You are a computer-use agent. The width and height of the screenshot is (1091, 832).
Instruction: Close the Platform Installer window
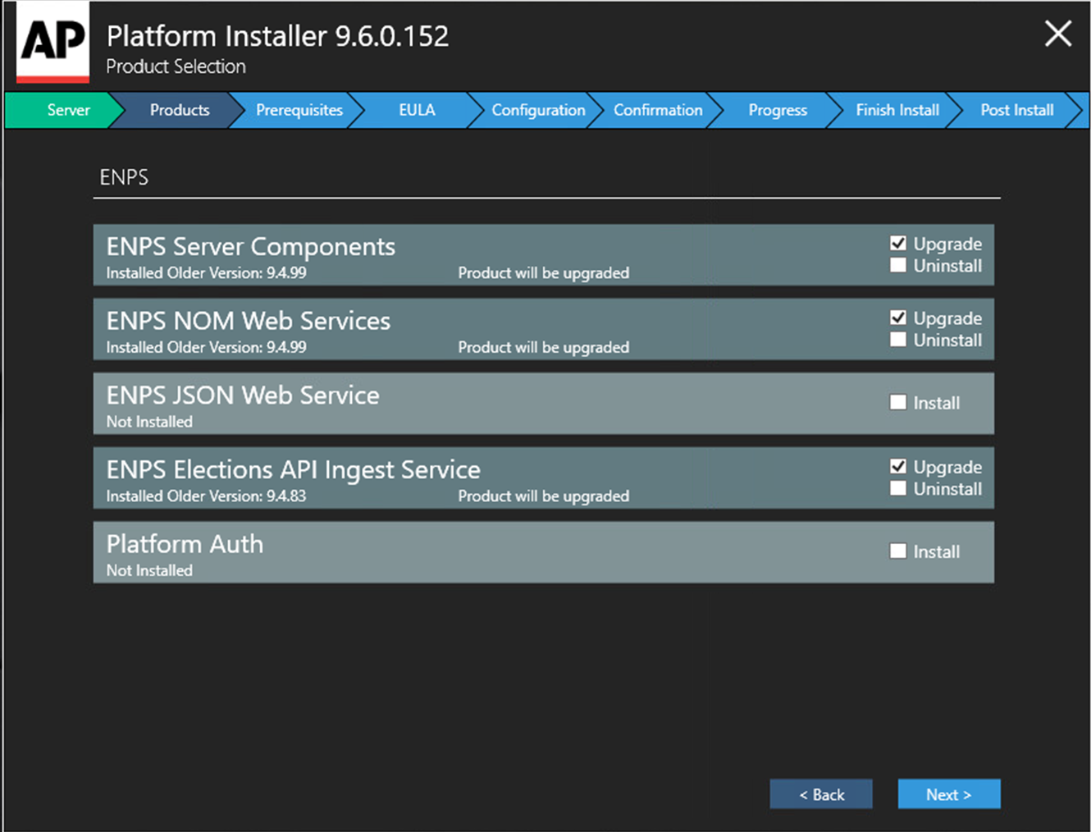[x=1058, y=34]
